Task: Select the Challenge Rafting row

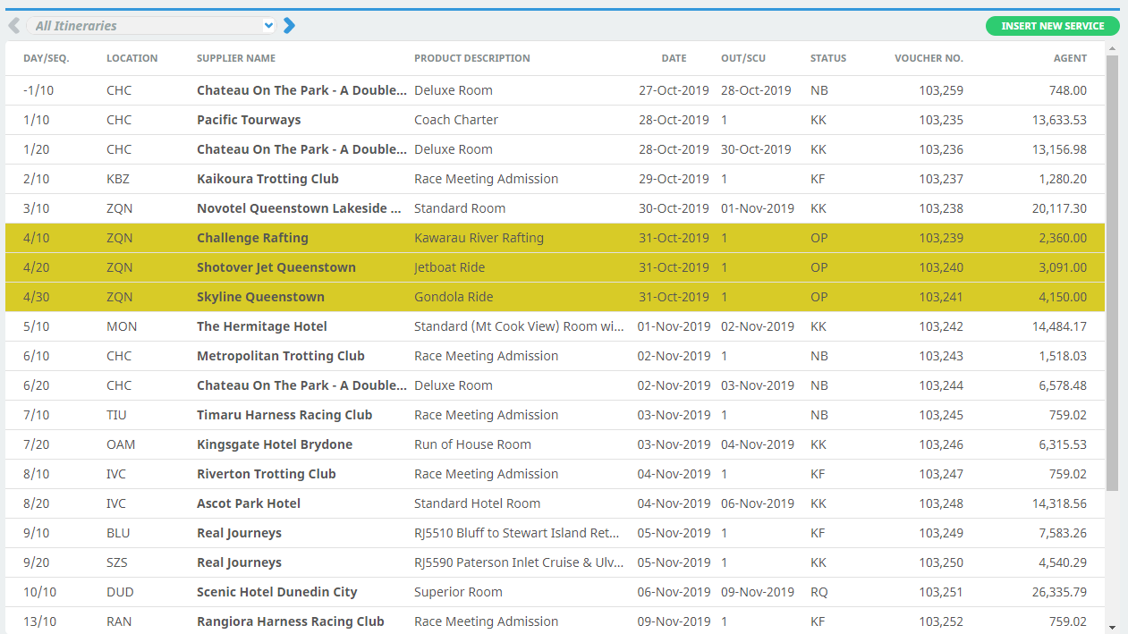Action: pyautogui.click(x=555, y=238)
